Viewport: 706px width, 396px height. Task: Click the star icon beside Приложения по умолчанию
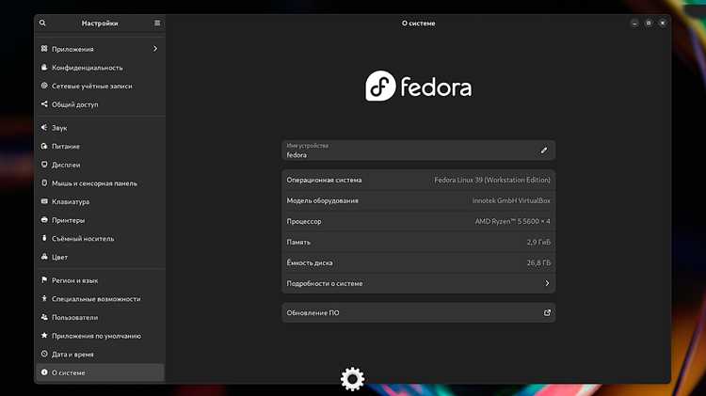click(44, 335)
